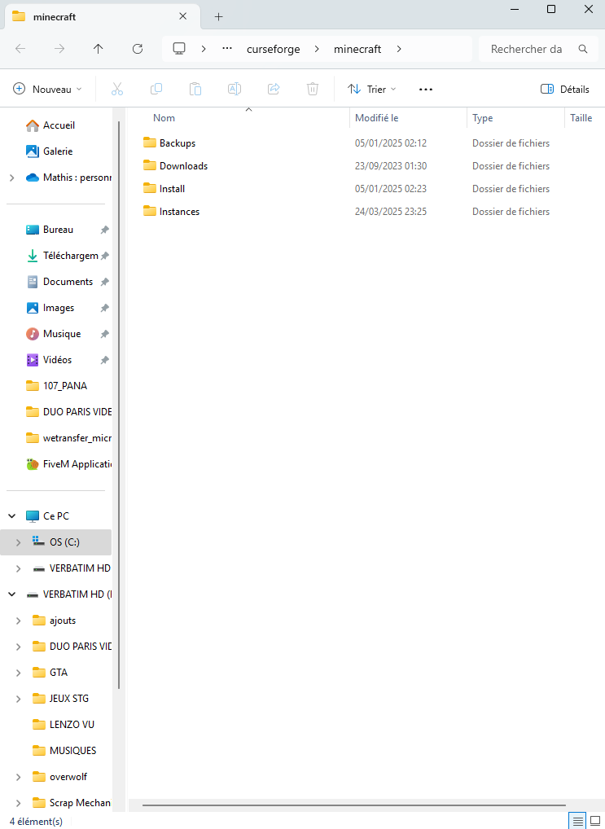Click minecraft in the breadcrumb path
This screenshot has height=829, width=605.
point(357,49)
